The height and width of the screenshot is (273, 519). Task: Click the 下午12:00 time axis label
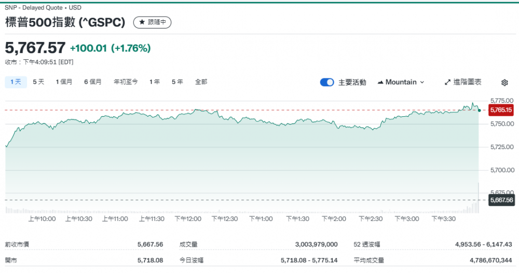(188, 219)
